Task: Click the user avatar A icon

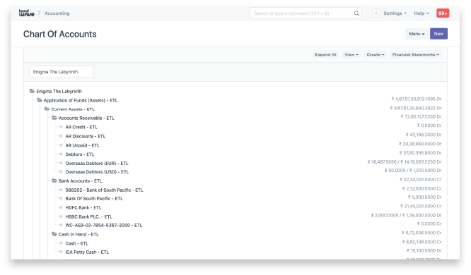Action: click(x=376, y=13)
